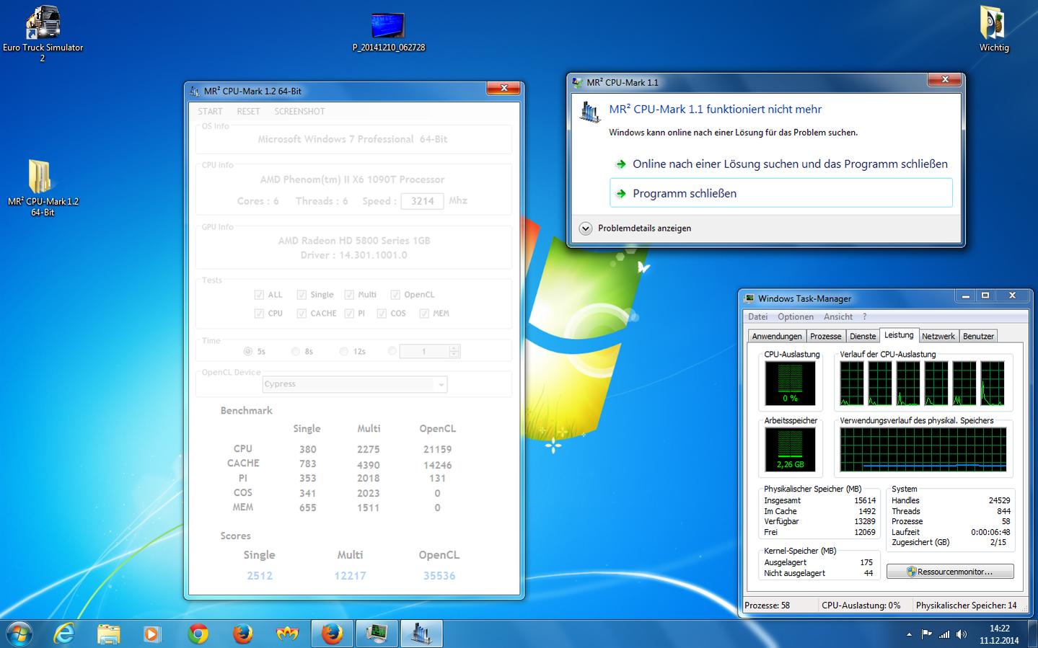The image size is (1038, 648).
Task: Select the 5s time radio button
Action: (248, 351)
